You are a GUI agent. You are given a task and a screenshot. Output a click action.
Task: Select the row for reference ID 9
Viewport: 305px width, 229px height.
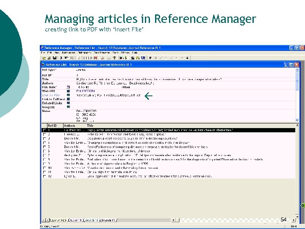tap(169, 164)
